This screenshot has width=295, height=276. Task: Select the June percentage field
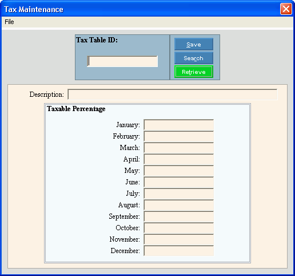(178, 182)
